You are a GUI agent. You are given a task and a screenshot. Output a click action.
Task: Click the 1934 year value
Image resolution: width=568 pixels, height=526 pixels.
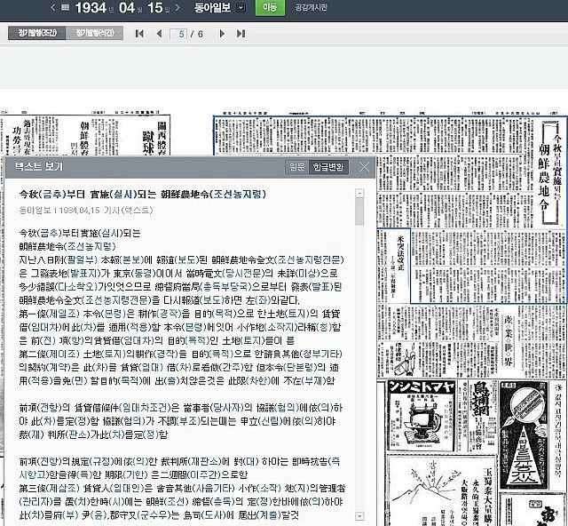(91, 8)
